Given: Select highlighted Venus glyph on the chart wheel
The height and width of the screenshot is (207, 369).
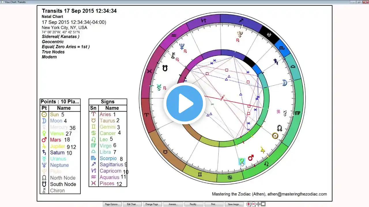Looking at the screenshot, I should 242,161.
